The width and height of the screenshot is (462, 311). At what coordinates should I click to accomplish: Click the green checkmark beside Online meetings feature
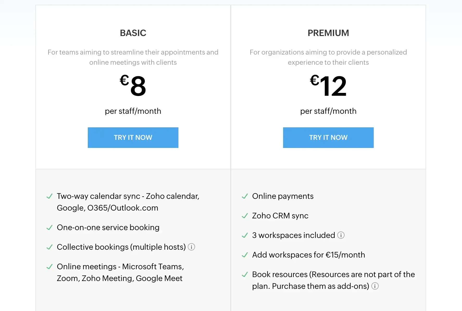point(49,266)
